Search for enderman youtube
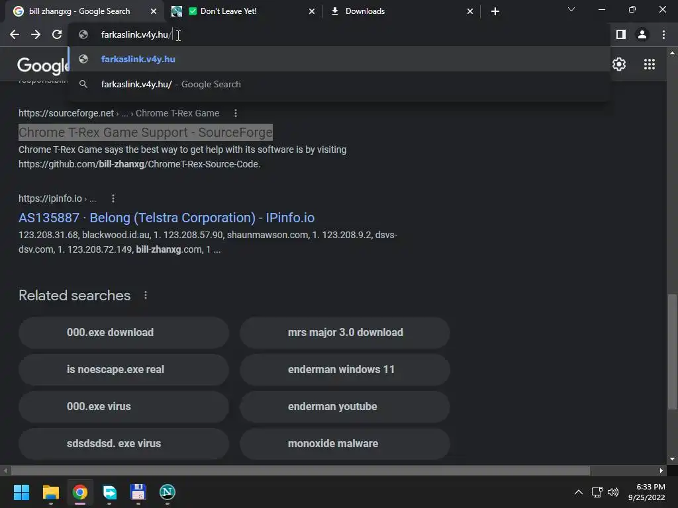The image size is (678, 508). pyautogui.click(x=345, y=407)
